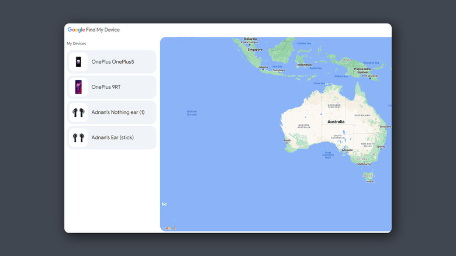Viewport: 456px width, 256px height.
Task: Choose Adnan's Nothing ear (1) device name
Action: tap(118, 112)
